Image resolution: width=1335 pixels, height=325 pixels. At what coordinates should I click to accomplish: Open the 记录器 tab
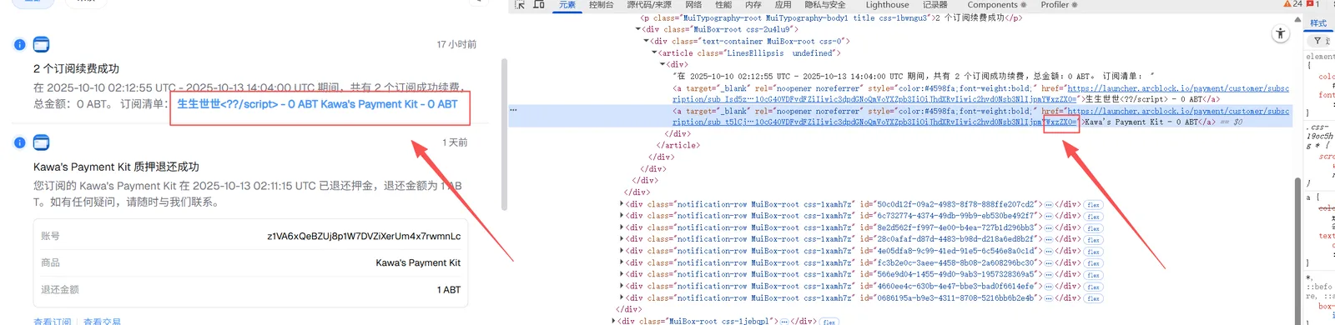[934, 5]
